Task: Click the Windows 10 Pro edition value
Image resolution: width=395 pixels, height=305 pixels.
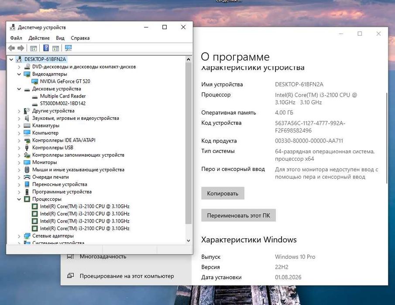Action: (295, 257)
